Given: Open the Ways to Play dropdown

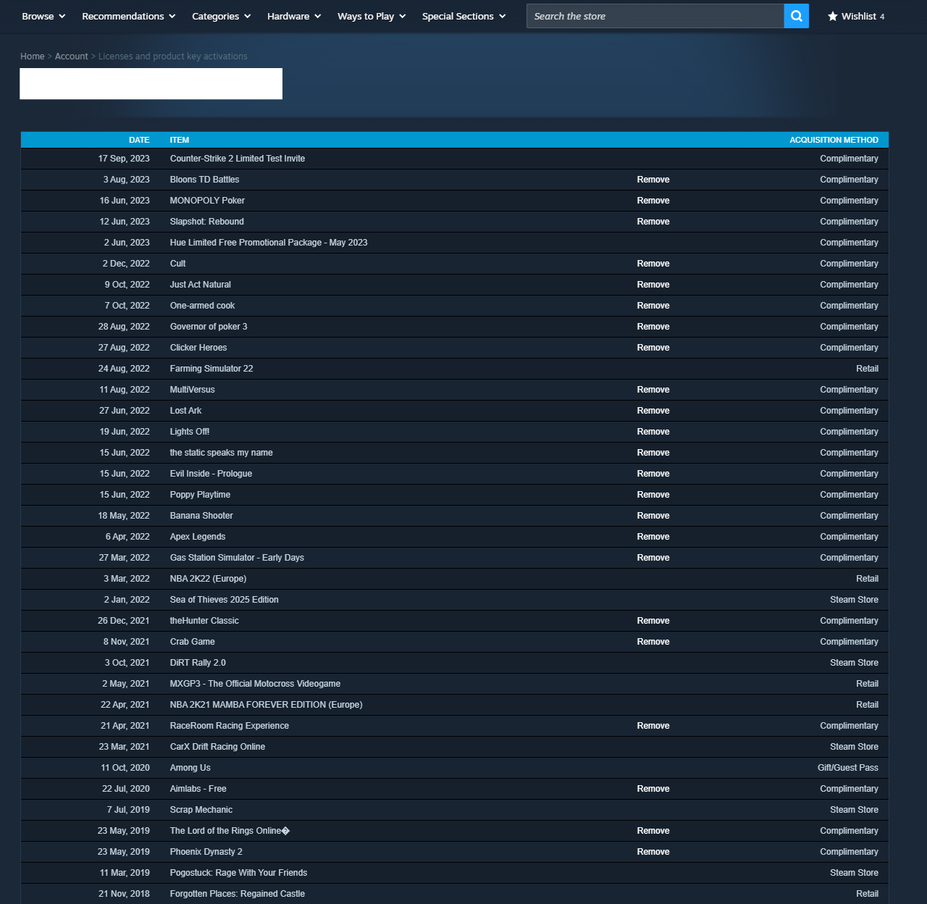Looking at the screenshot, I should click(370, 16).
